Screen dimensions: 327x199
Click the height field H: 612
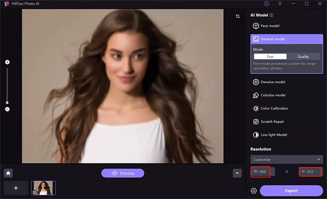click(310, 172)
